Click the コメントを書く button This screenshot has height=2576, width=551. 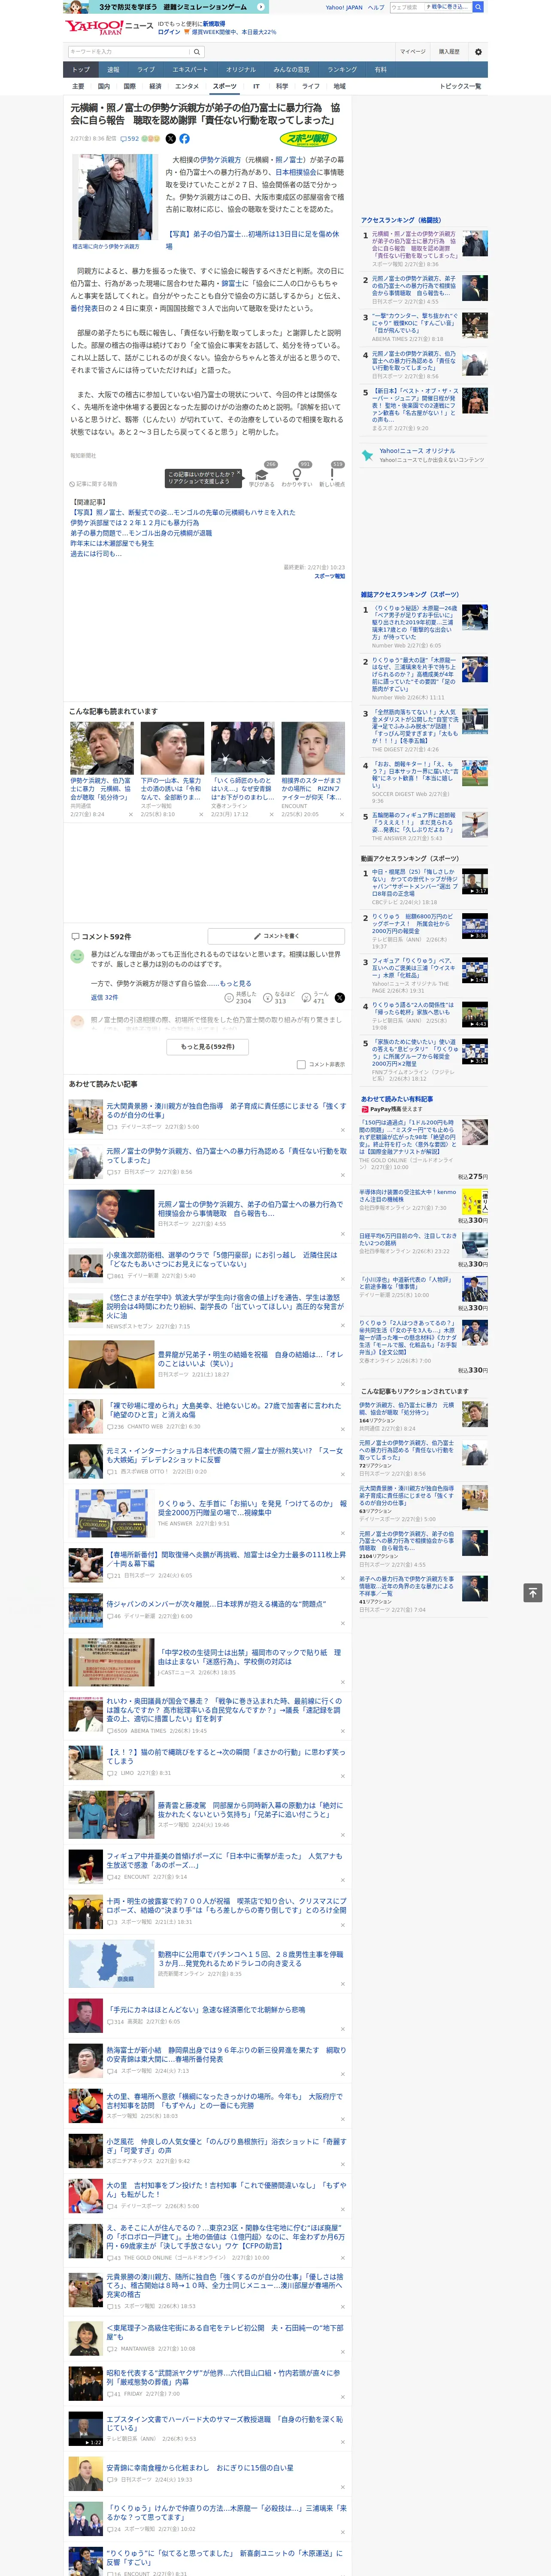pos(277,936)
